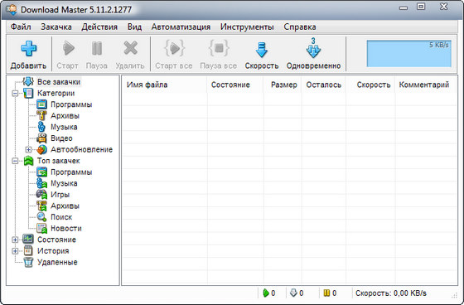
Task: Open the Инструменты menu
Action: coord(247,27)
